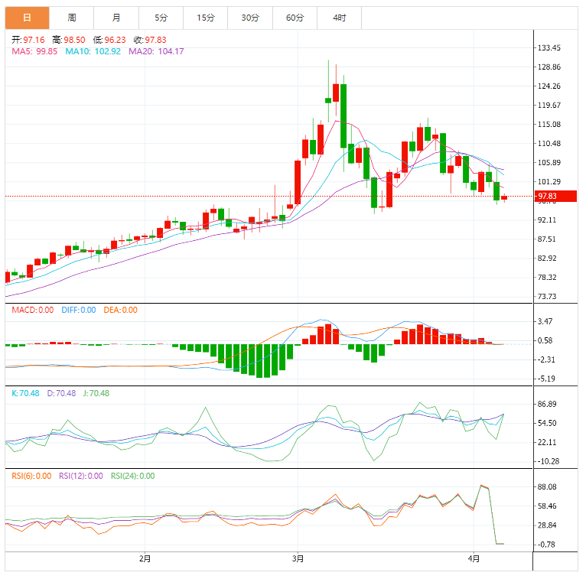This screenshot has width=586, height=579.
Task: Click the 86.89 KDJ axis value
Action: [547, 404]
